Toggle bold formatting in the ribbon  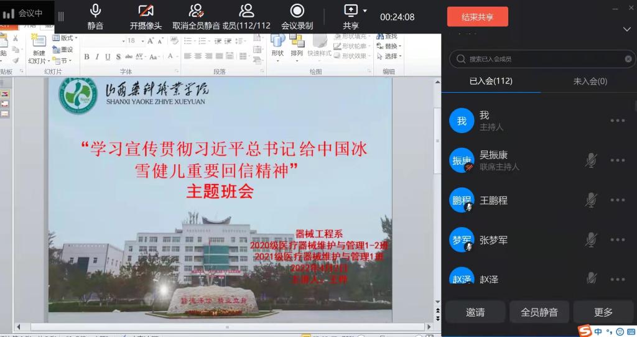pos(87,57)
